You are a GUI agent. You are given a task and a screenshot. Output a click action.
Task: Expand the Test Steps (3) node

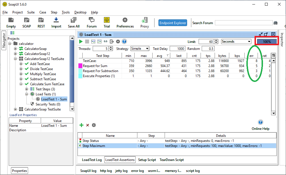27,89
